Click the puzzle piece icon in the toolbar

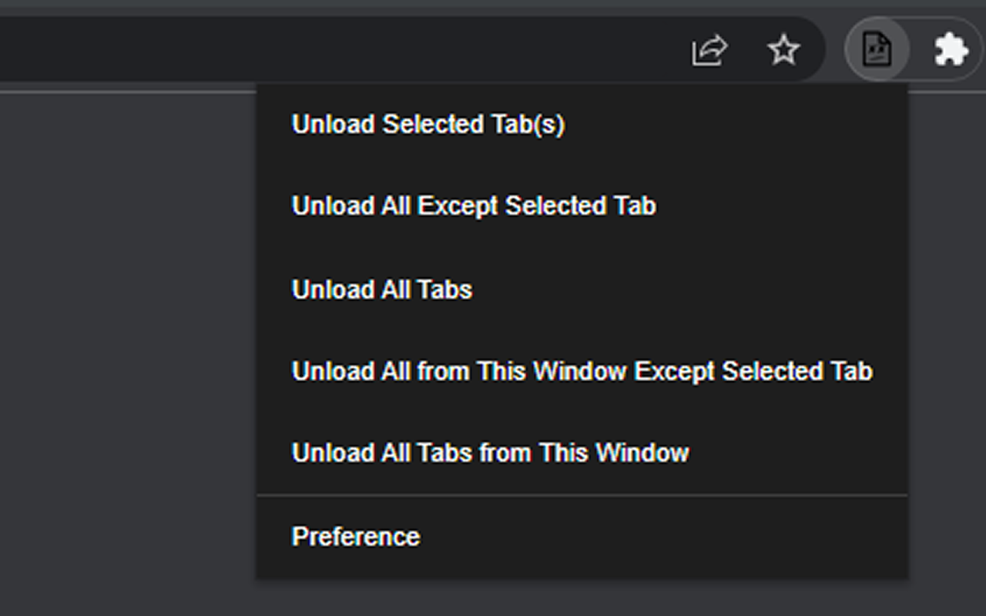point(951,51)
